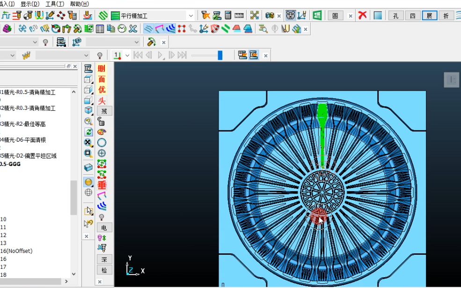Click the simulation speed slider handle
This screenshot has height=288, width=461.
[x=220, y=55]
